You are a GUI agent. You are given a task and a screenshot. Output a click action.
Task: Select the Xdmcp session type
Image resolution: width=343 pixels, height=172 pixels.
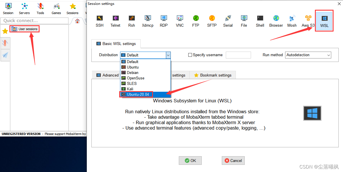148,21
